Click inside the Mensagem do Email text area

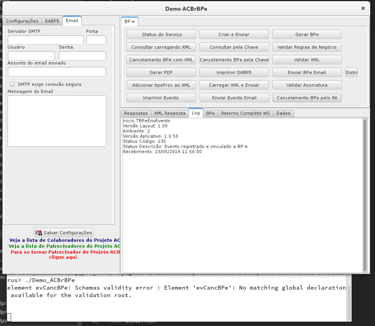[57, 121]
